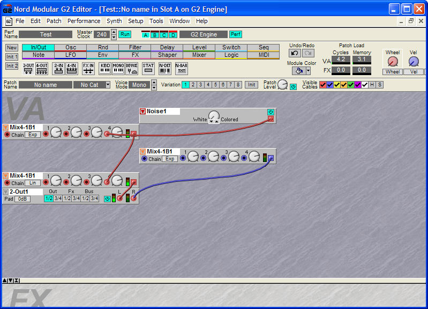The image size is (428, 309).
Task: Click the New patch button
Action: 12,48
